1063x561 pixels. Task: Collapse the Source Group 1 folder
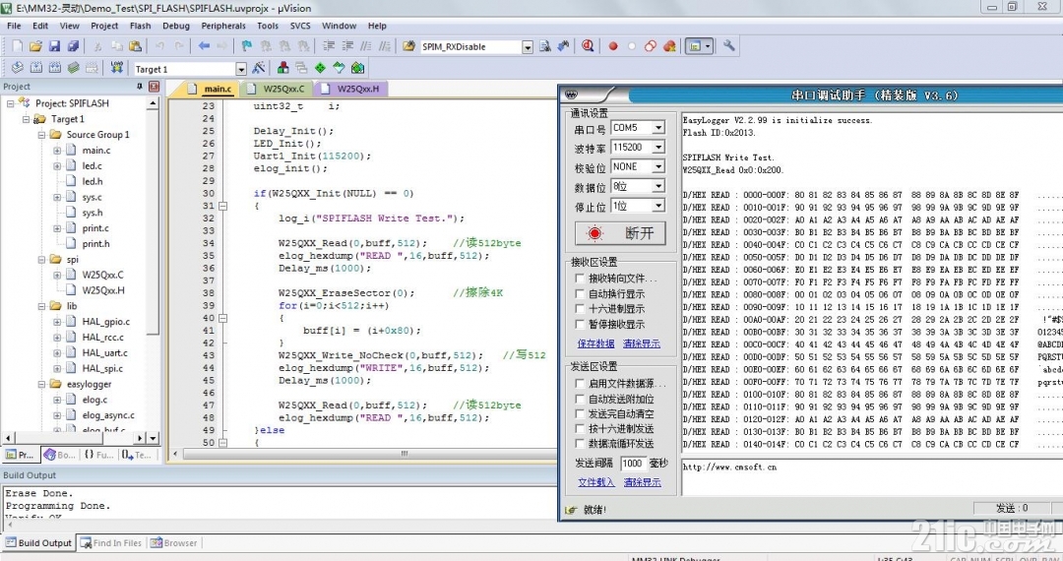coord(41,135)
